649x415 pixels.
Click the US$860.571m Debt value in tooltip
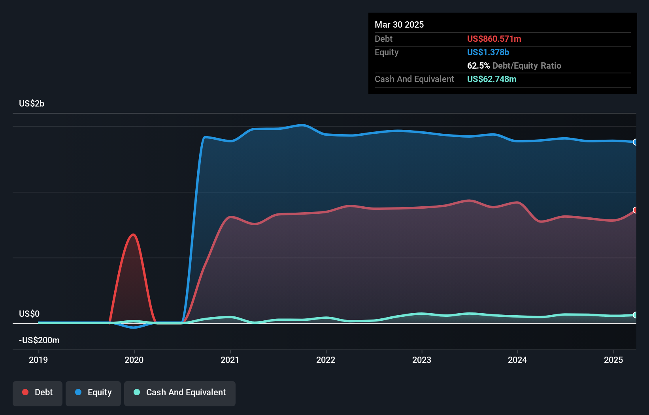494,39
